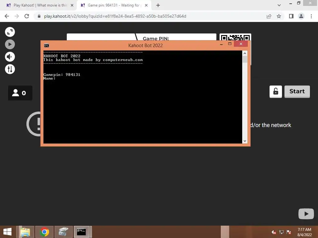The height and width of the screenshot is (238, 318).
Task: Click the Gamepin: 984131 line
Action: coord(62,75)
